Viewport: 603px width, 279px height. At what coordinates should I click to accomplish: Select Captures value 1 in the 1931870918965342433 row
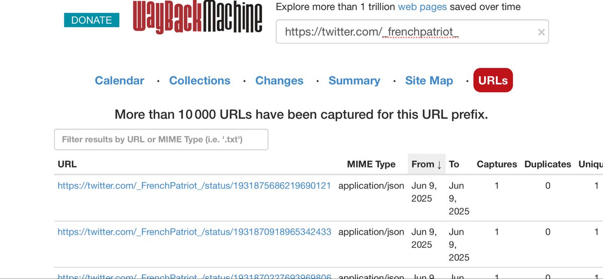click(497, 232)
